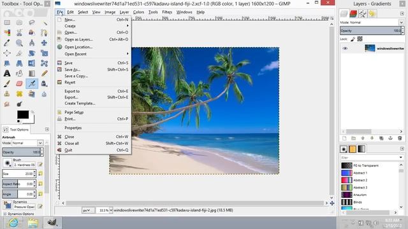Open Tool Options tab configuration menu

pyautogui.click(x=47, y=129)
